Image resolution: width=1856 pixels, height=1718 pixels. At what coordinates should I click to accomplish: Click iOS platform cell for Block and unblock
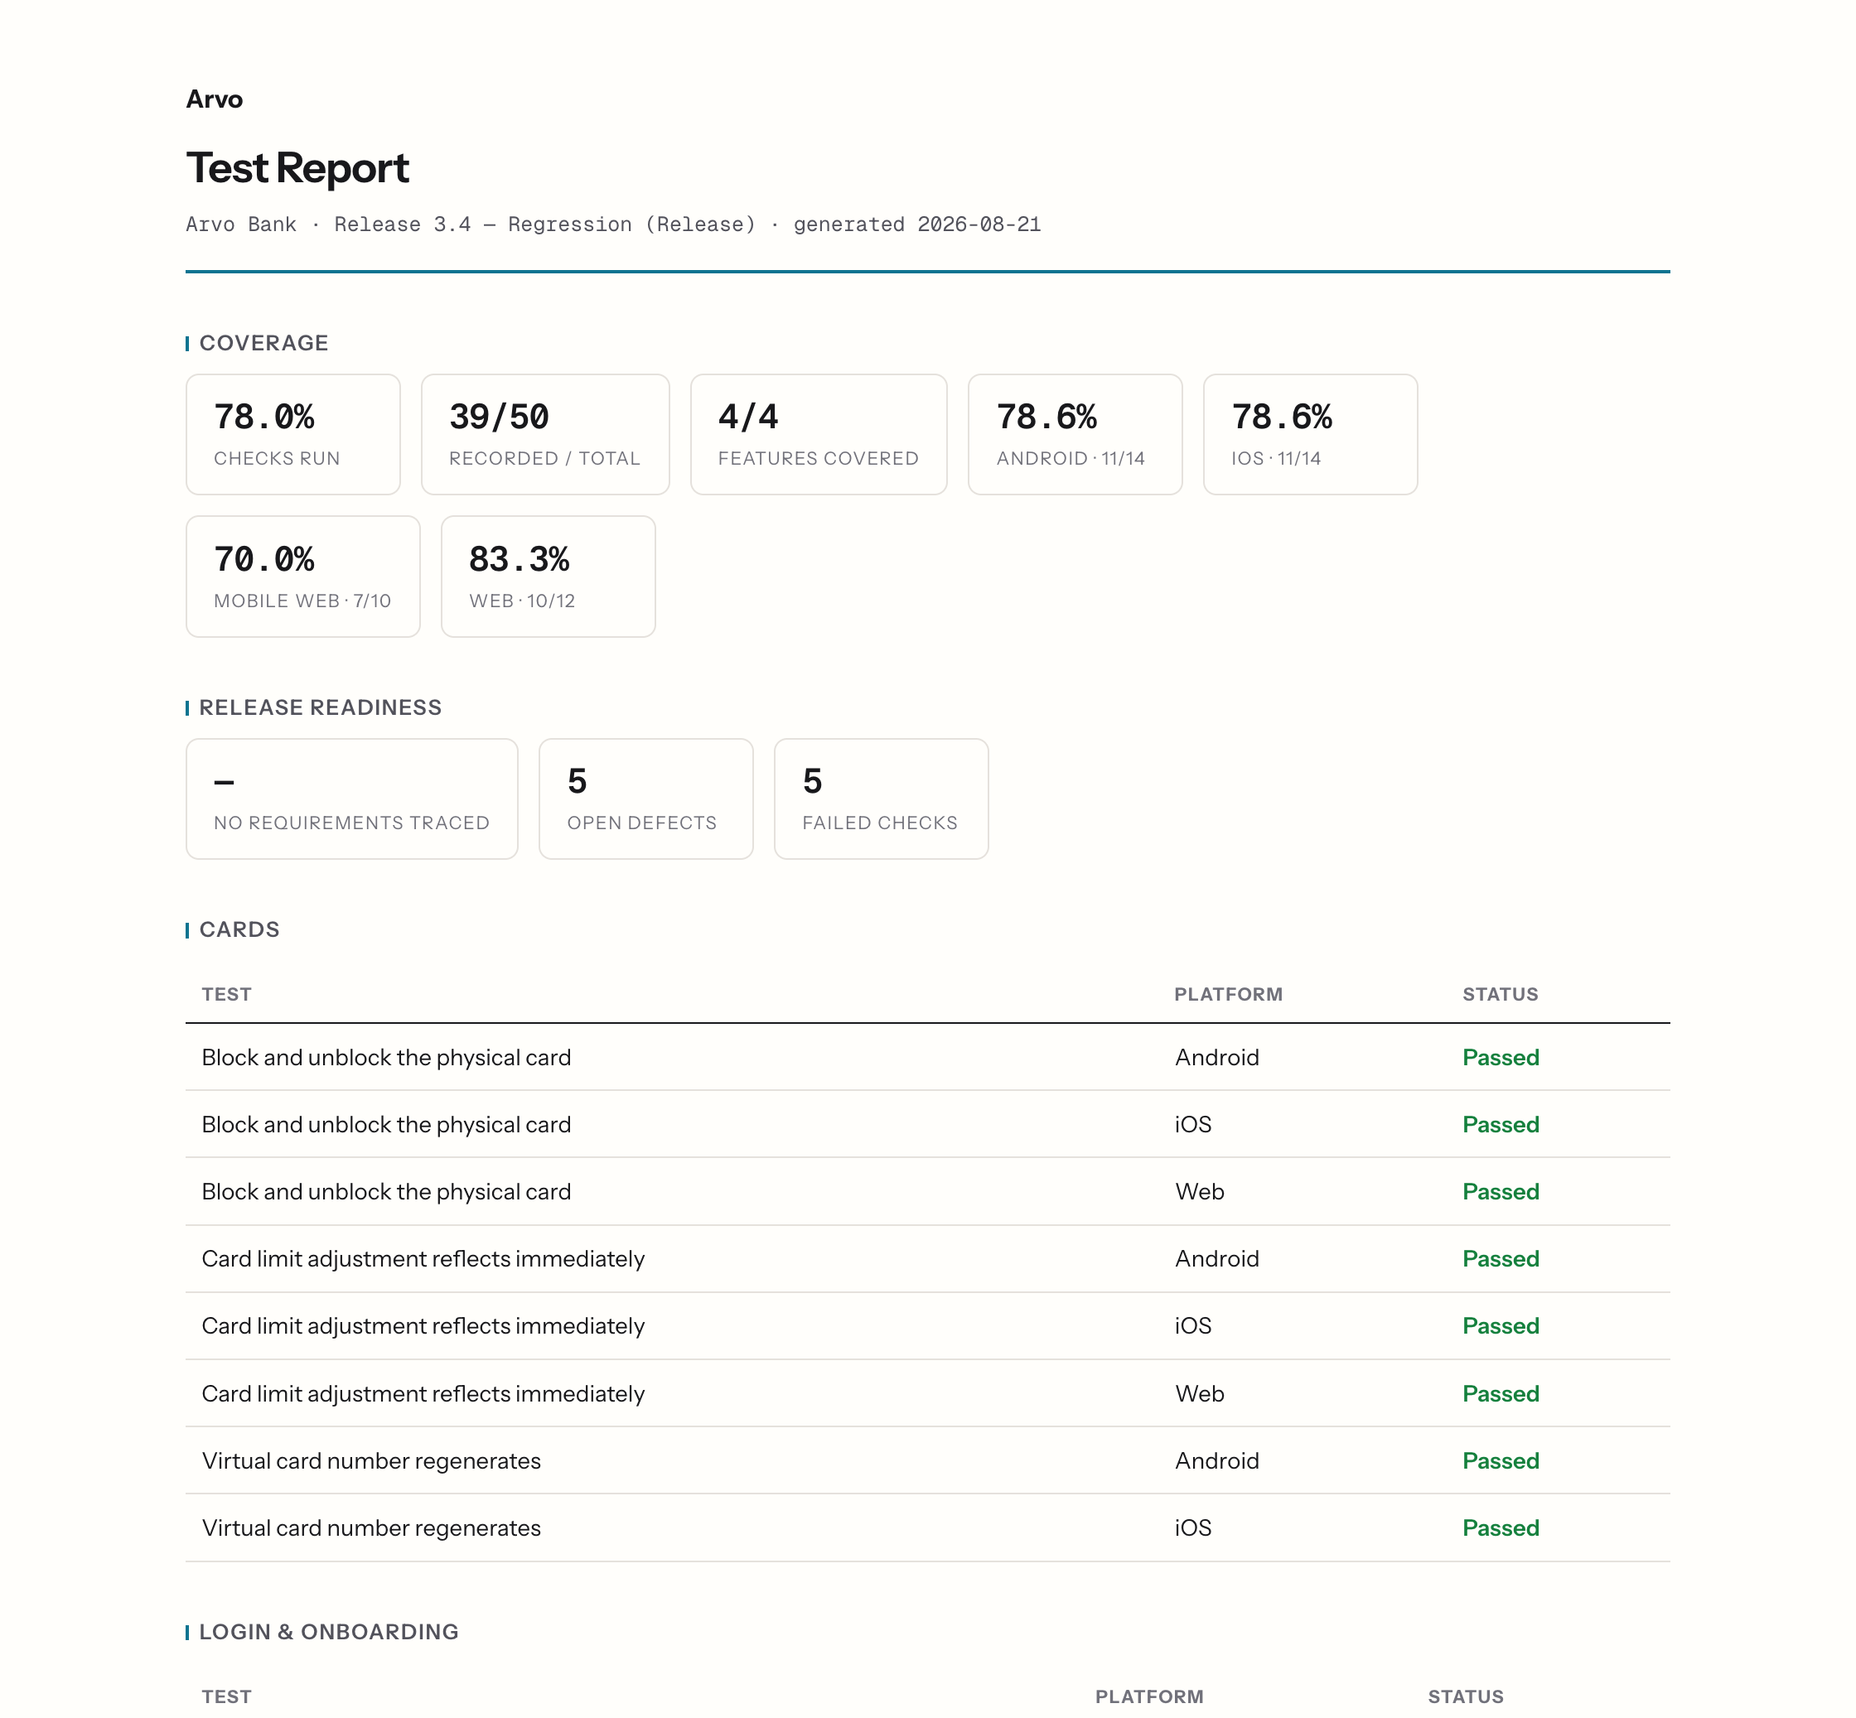click(x=1193, y=1124)
